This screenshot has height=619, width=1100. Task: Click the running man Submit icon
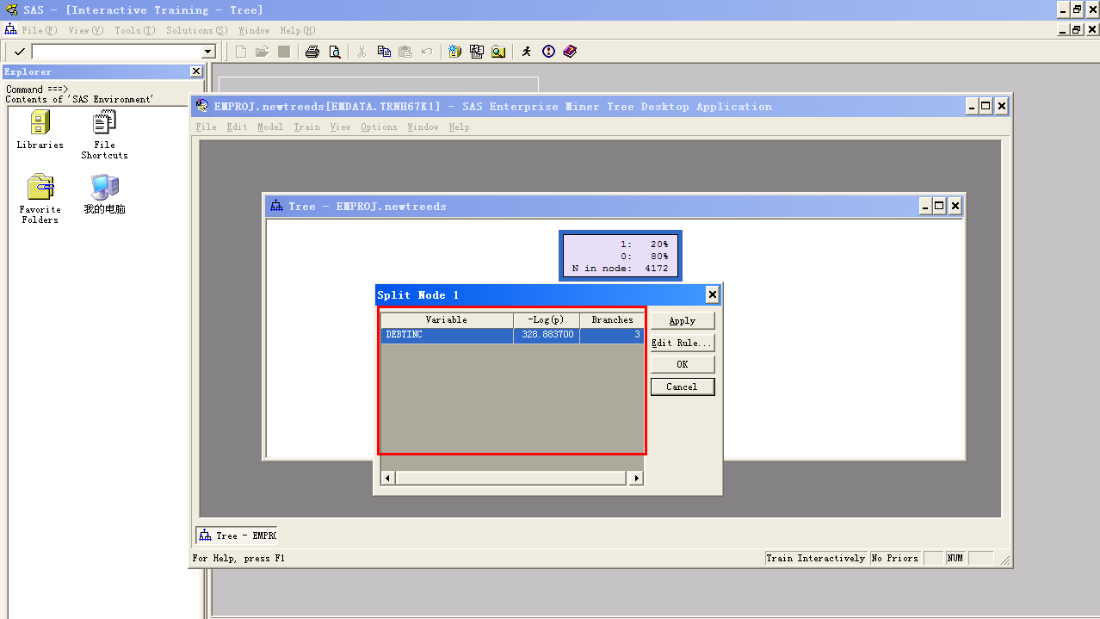tap(527, 52)
